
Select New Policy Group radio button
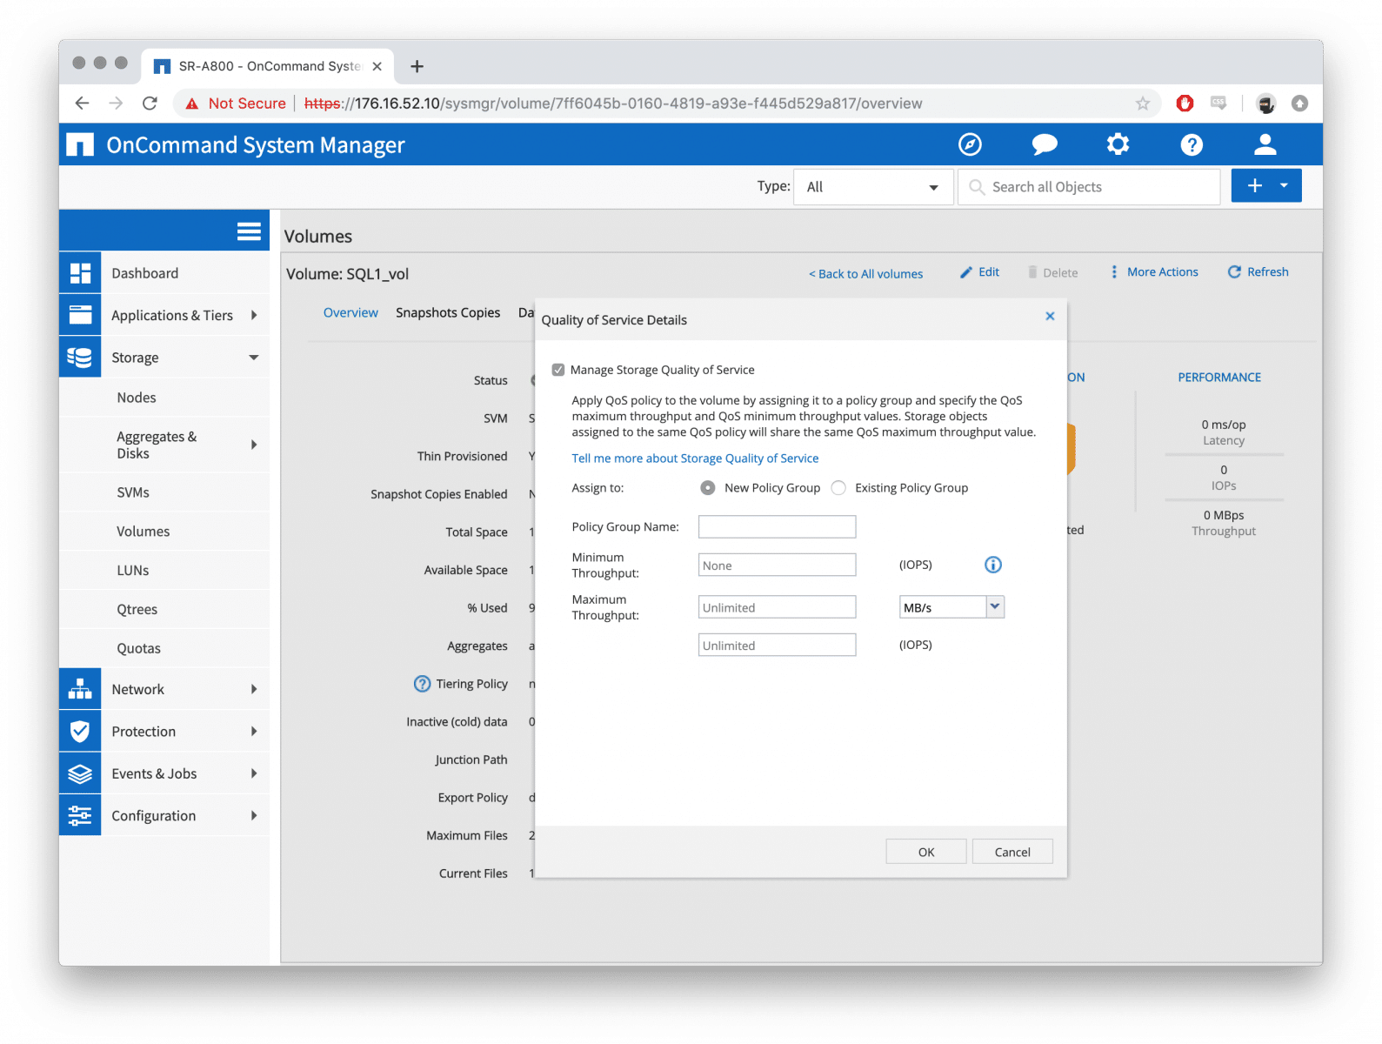[x=708, y=488]
